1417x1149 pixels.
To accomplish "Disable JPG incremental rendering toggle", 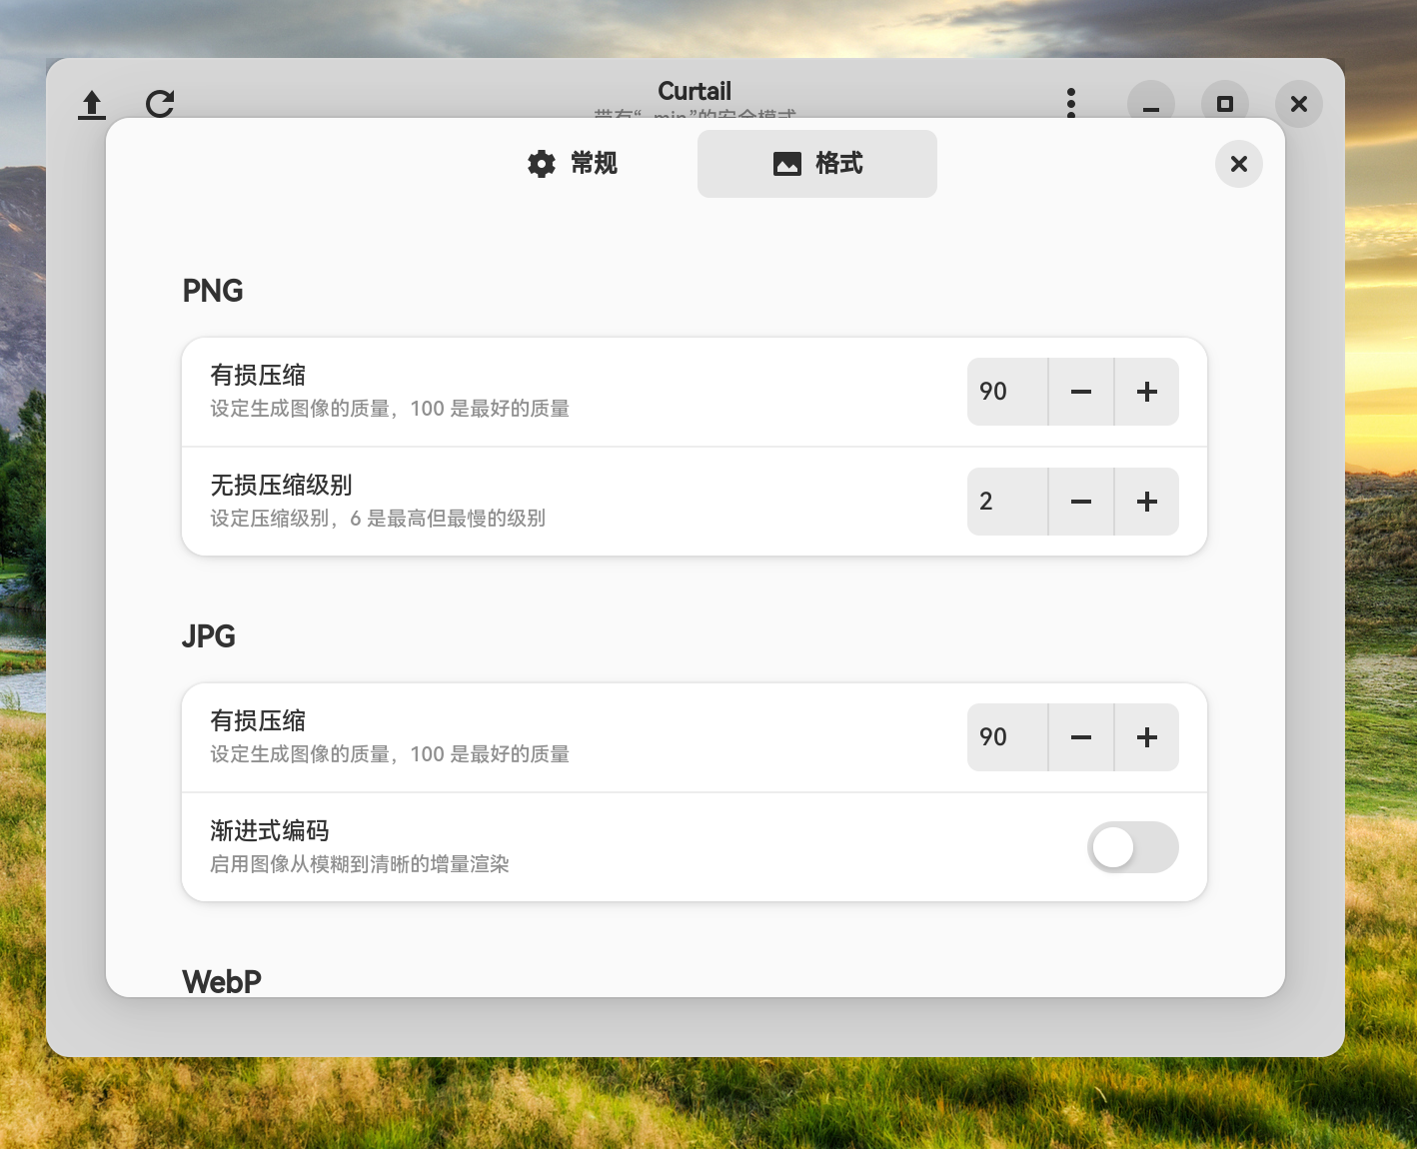I will [1132, 847].
